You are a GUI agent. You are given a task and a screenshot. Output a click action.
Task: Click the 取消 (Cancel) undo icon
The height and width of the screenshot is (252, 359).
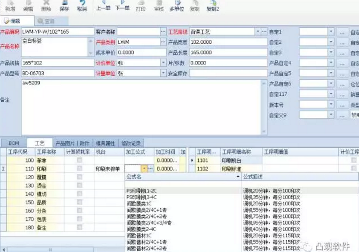(x=82, y=6)
